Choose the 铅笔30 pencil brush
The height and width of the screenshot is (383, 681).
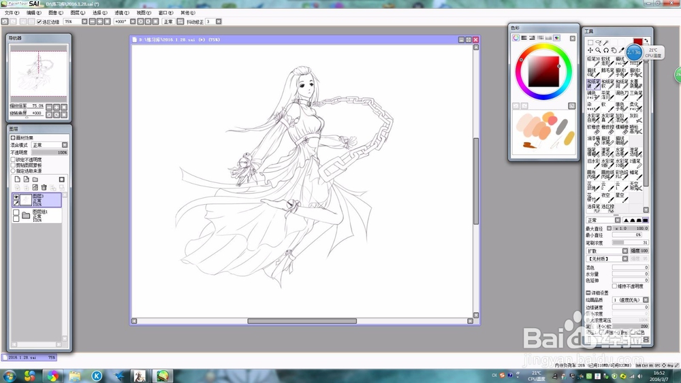(593, 61)
